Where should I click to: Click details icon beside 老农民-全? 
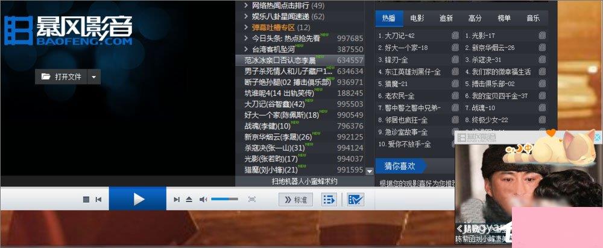pos(455,95)
